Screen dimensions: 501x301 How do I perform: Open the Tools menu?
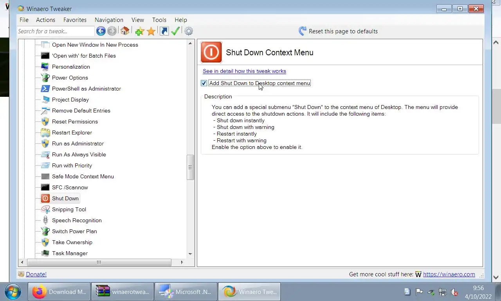click(159, 20)
